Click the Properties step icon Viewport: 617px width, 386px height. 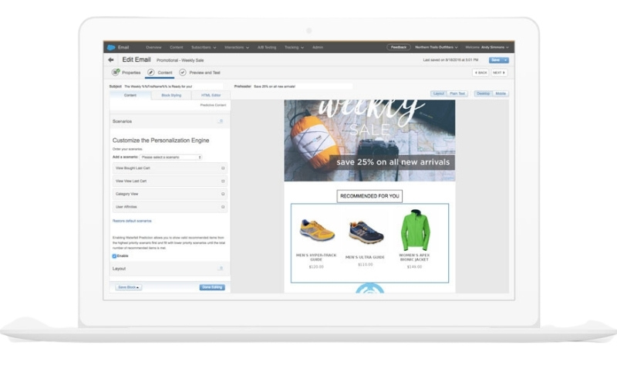tap(116, 73)
